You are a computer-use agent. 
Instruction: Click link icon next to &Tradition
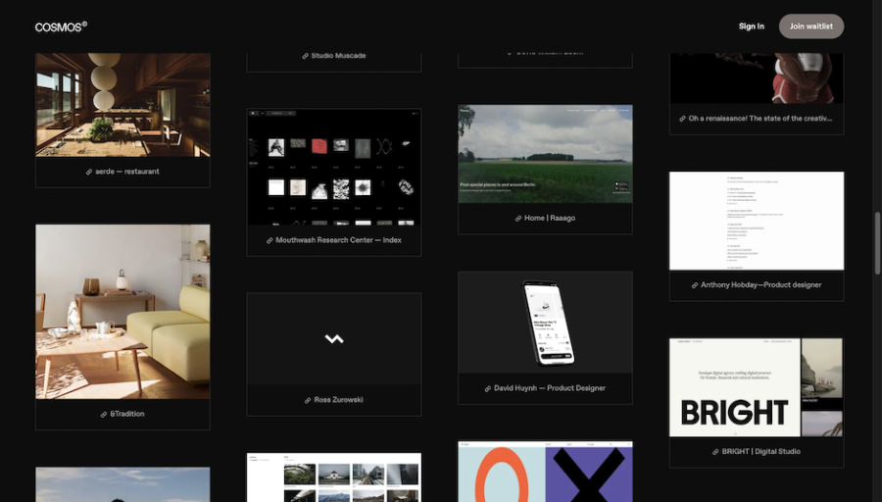104,414
